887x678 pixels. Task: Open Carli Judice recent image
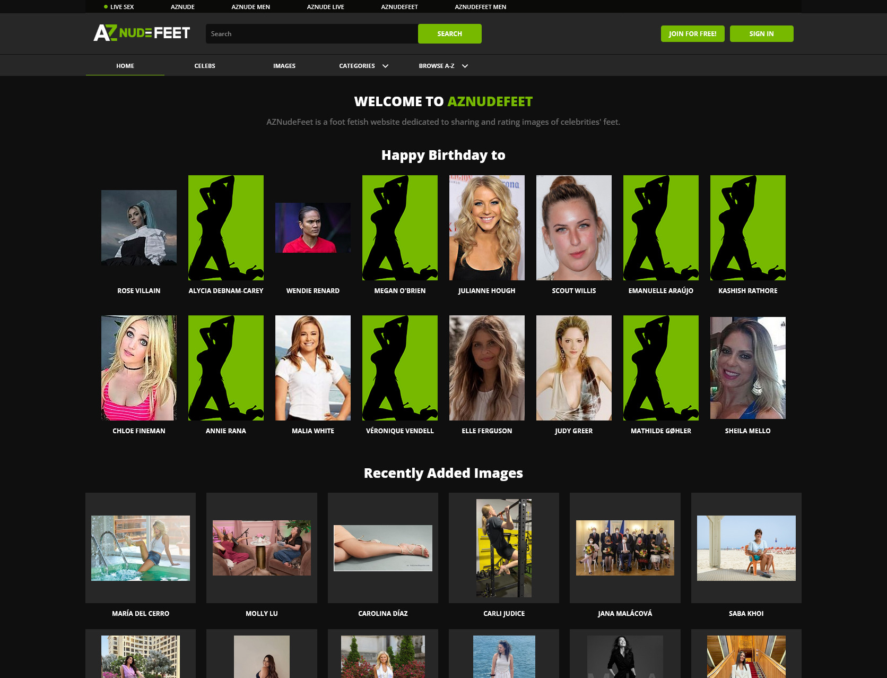coord(504,548)
